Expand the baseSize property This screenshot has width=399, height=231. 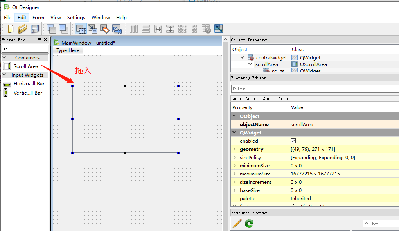click(x=235, y=190)
